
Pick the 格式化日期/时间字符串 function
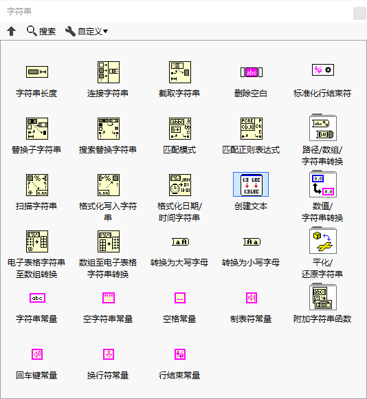pos(180,185)
